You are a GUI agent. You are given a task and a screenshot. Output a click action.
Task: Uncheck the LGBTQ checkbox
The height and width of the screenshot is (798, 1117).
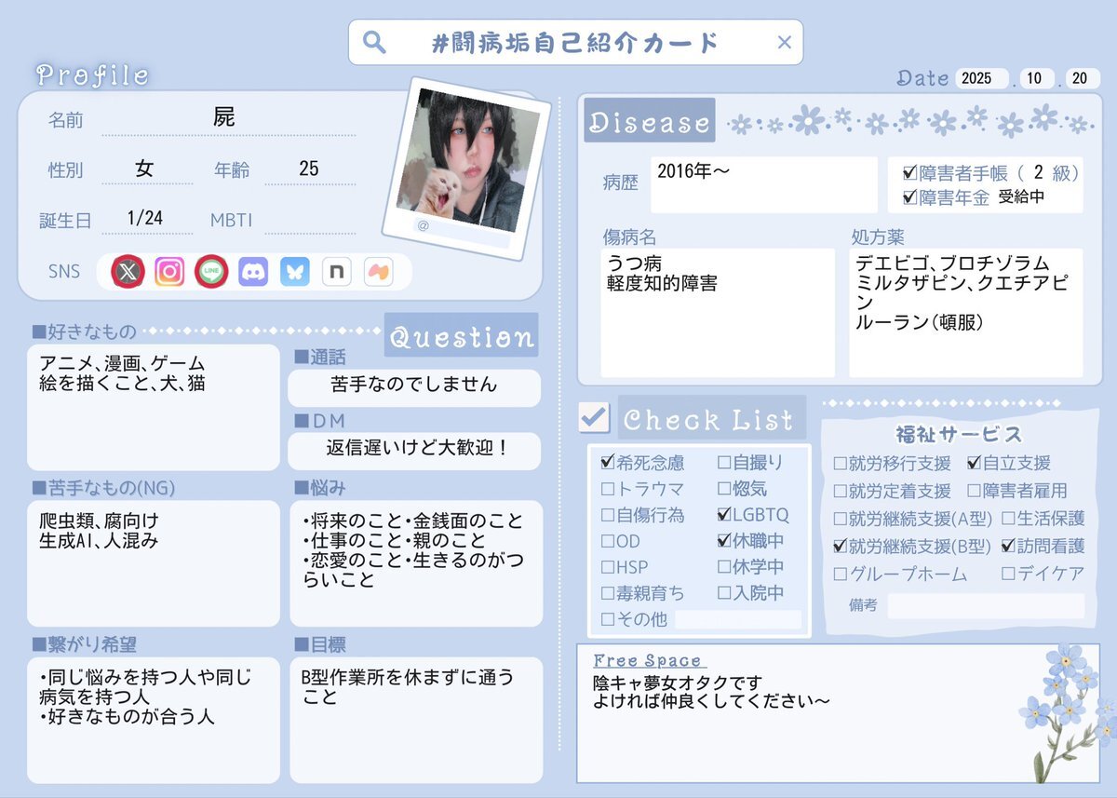(x=724, y=514)
